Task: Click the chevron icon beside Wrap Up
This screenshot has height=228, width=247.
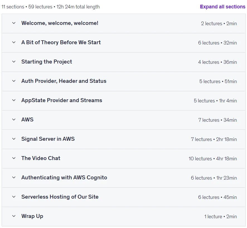Action: (14, 216)
